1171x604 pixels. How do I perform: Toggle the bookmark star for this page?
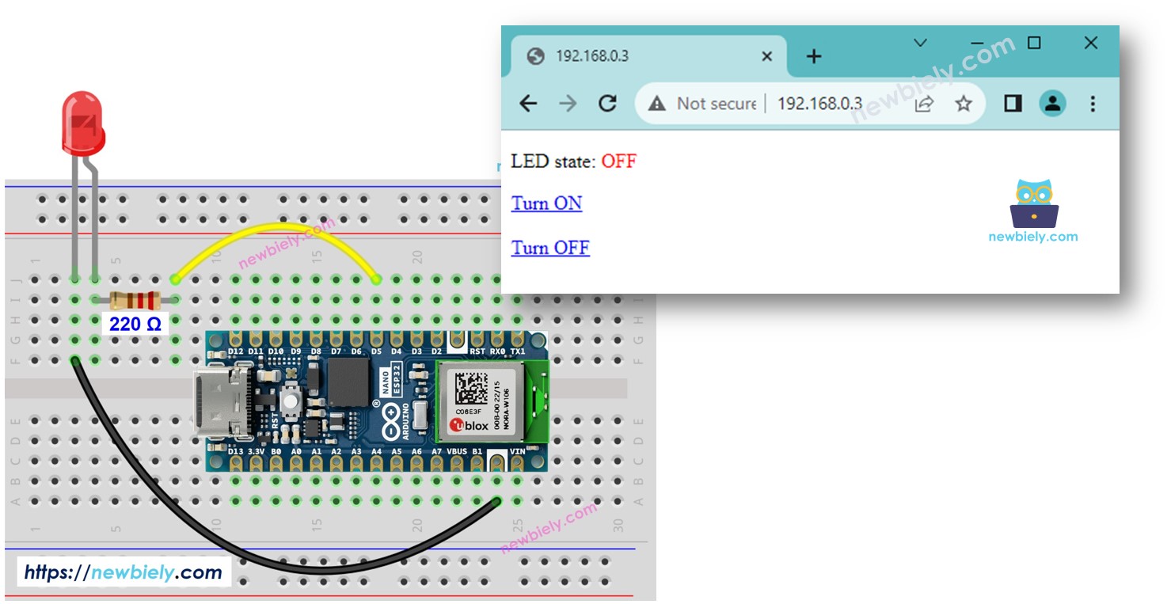pyautogui.click(x=963, y=103)
